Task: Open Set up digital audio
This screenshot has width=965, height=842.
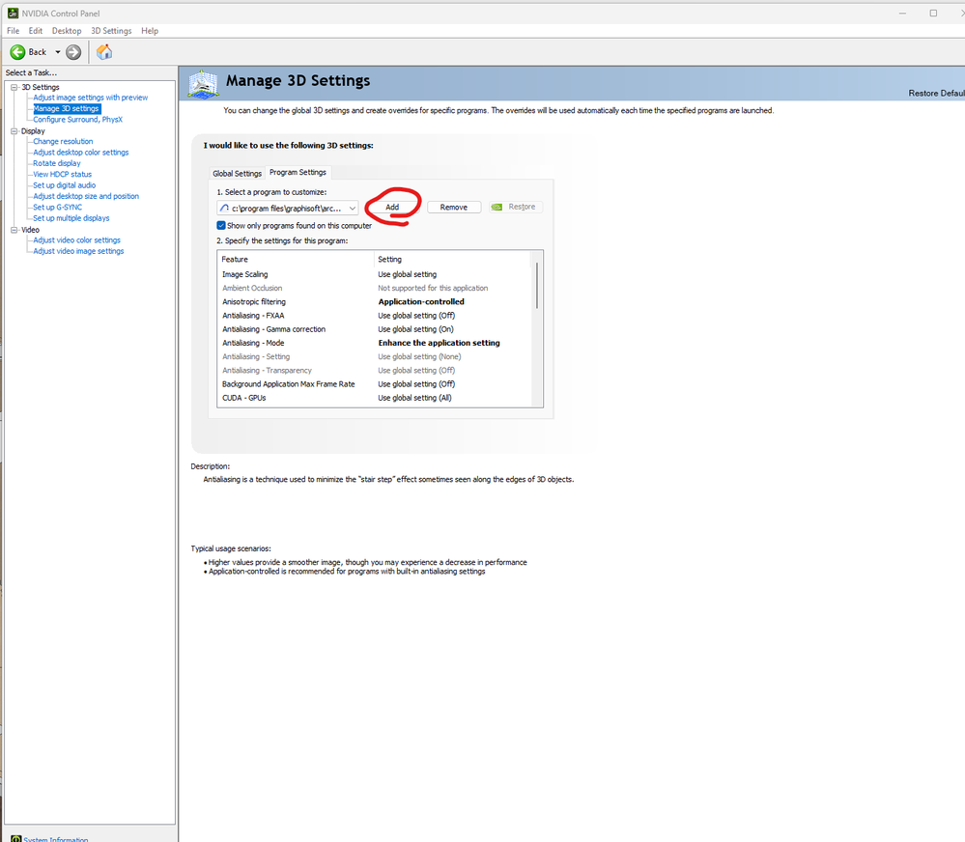Action: coord(64,185)
